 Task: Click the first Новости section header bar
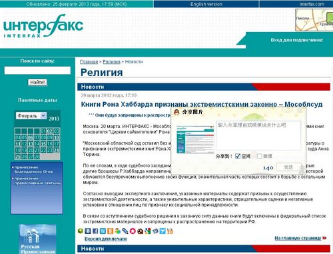pyautogui.click(x=204, y=87)
